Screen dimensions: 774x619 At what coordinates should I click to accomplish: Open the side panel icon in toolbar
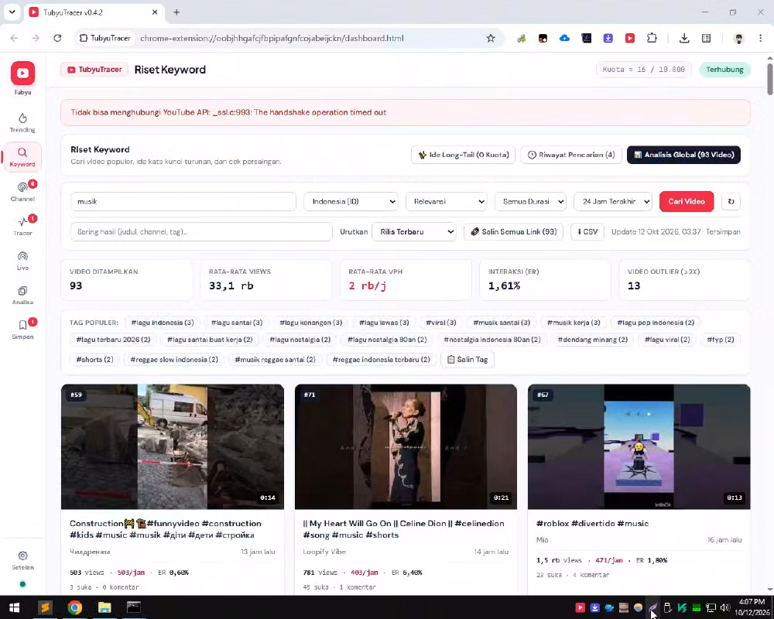(x=707, y=38)
